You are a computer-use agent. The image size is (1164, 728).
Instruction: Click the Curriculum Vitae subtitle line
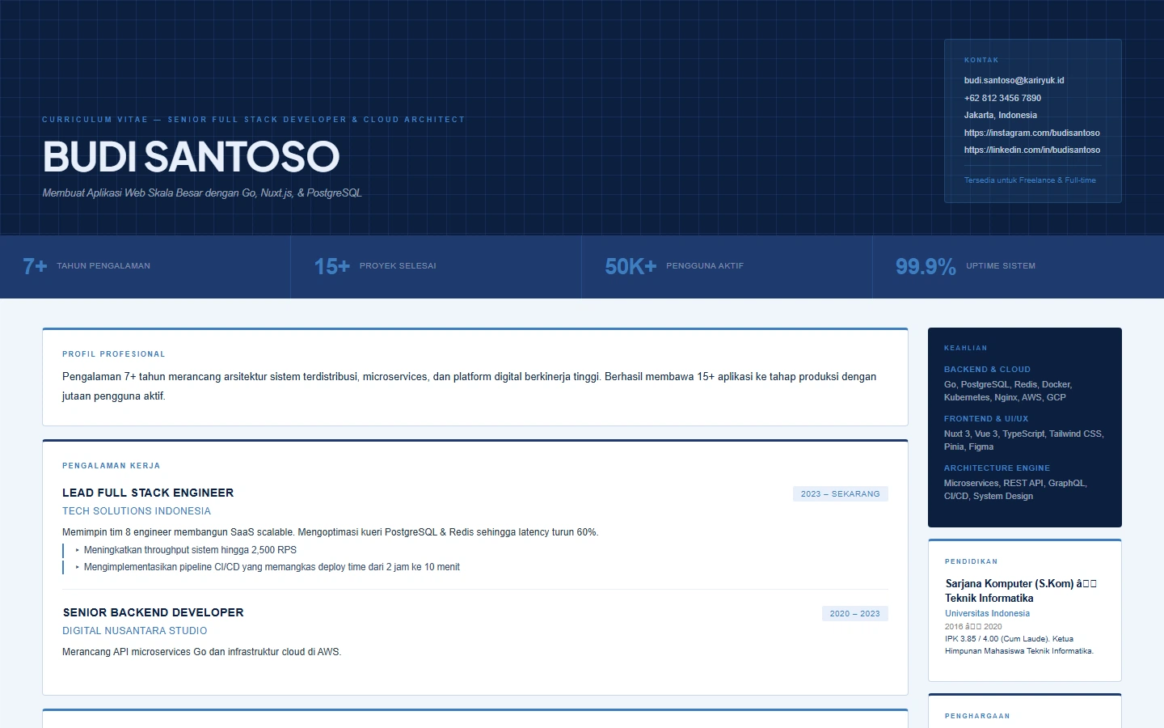pyautogui.click(x=254, y=120)
